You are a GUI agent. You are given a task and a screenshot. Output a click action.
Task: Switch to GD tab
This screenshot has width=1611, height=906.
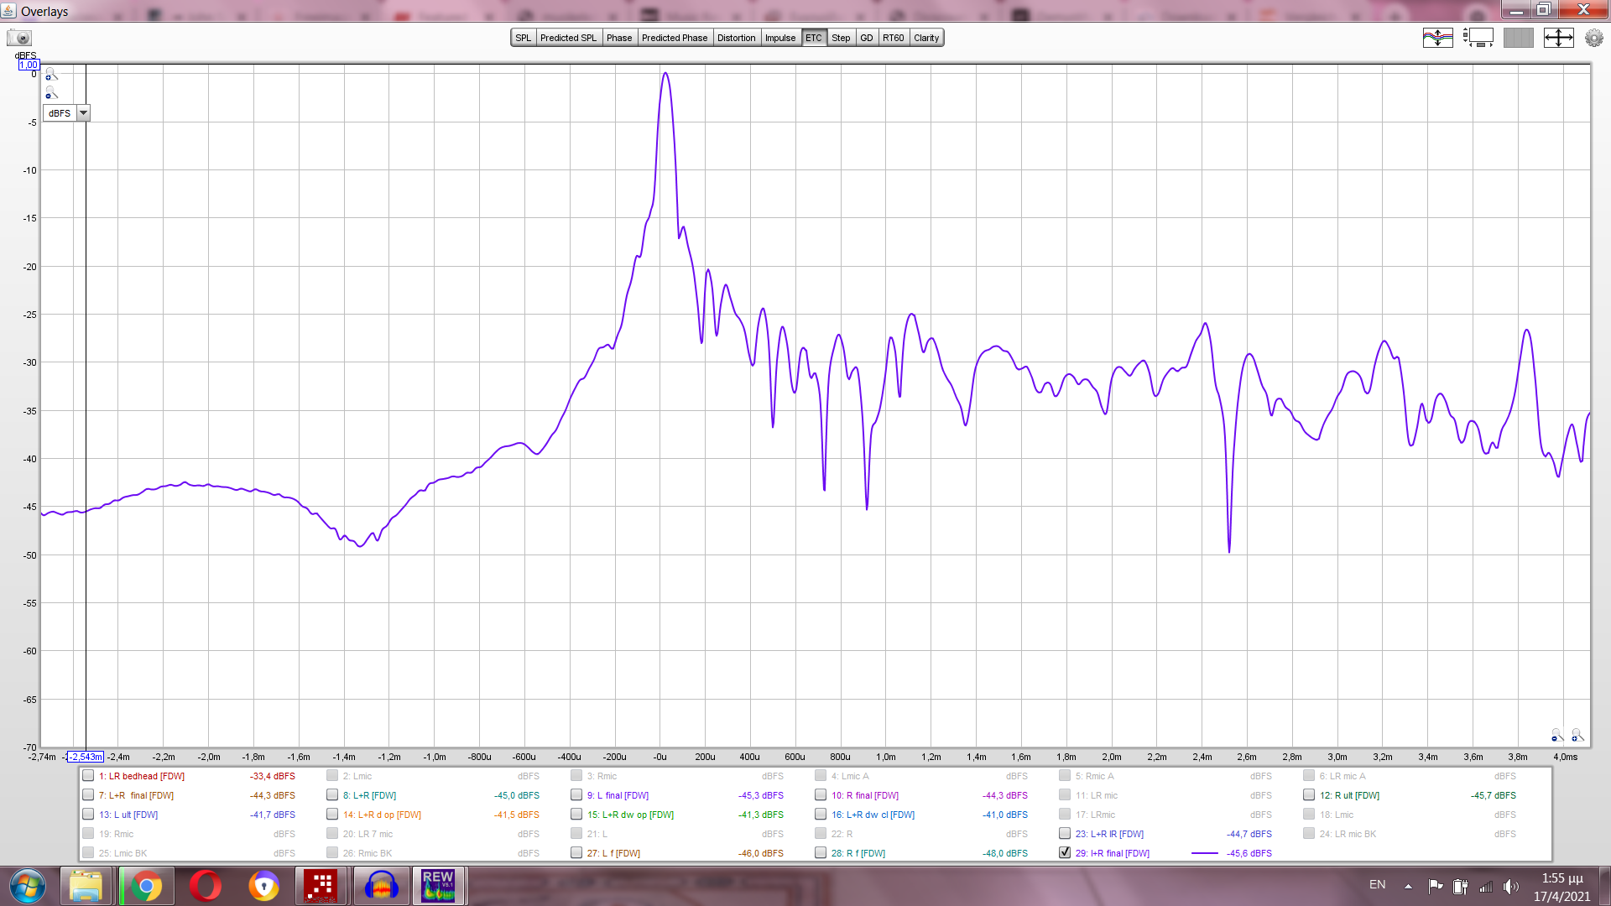[x=867, y=38]
